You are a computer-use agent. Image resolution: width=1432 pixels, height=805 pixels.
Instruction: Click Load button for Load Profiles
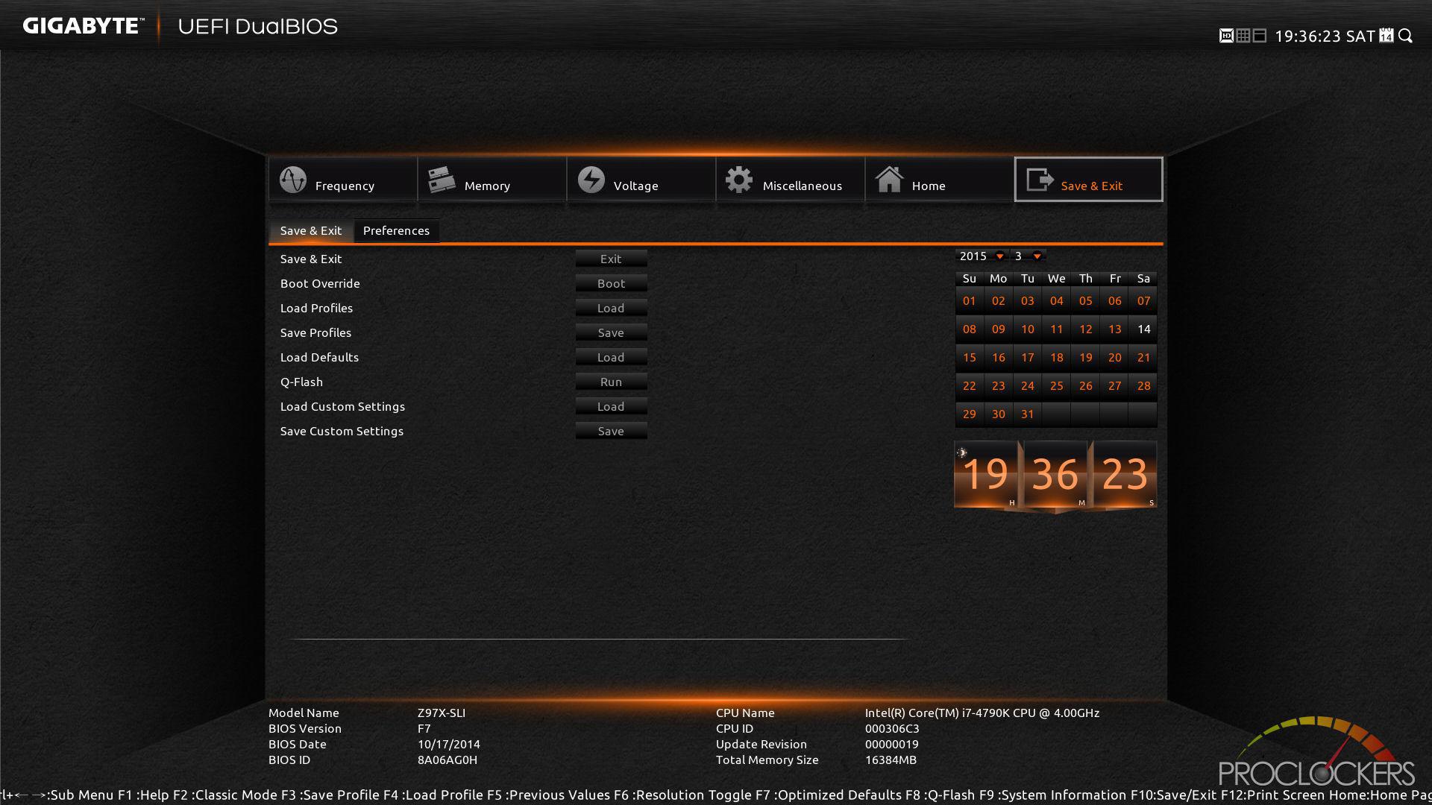(x=611, y=308)
